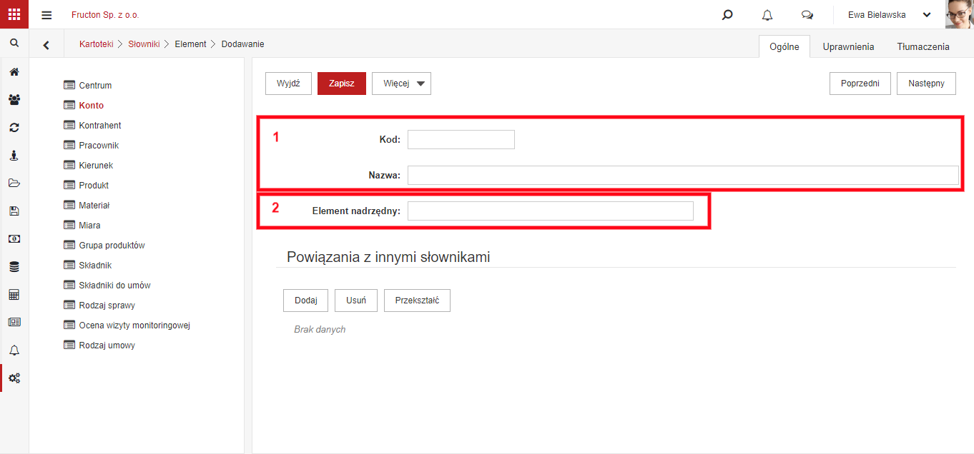Image resolution: width=974 pixels, height=454 pixels.
Task: Focus the Kod input field
Action: [461, 140]
